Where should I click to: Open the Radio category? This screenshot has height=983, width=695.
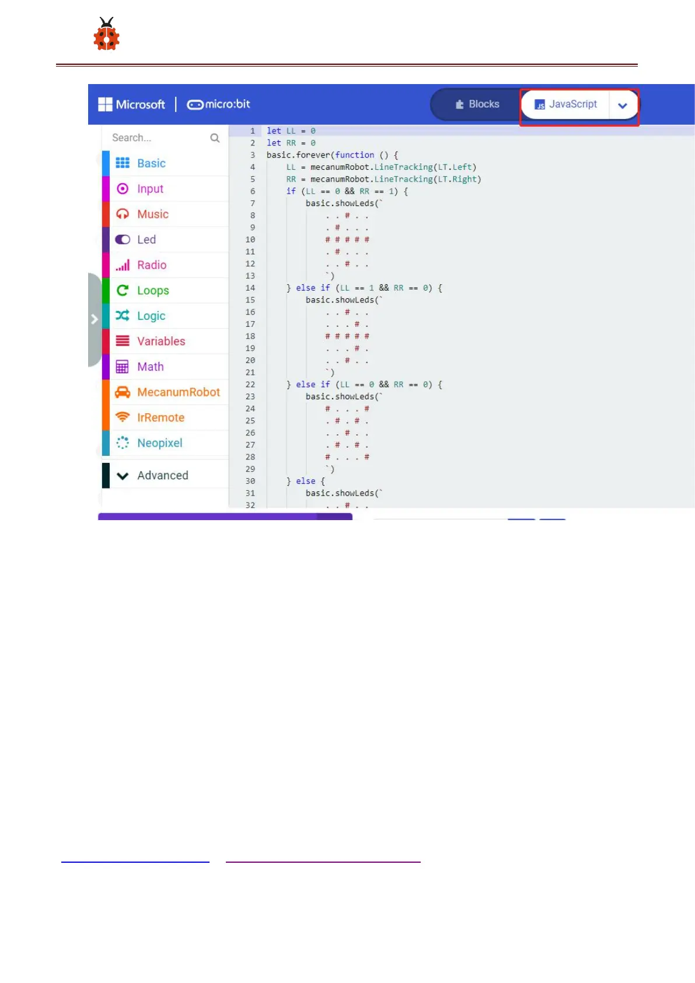click(165, 265)
